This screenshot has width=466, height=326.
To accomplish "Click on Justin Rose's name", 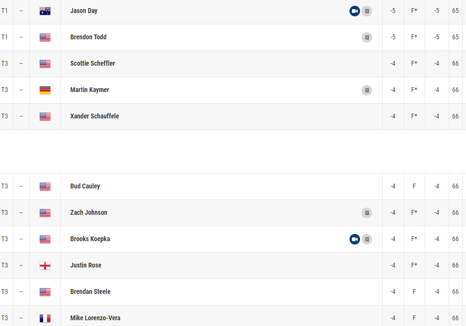I will click(86, 266).
